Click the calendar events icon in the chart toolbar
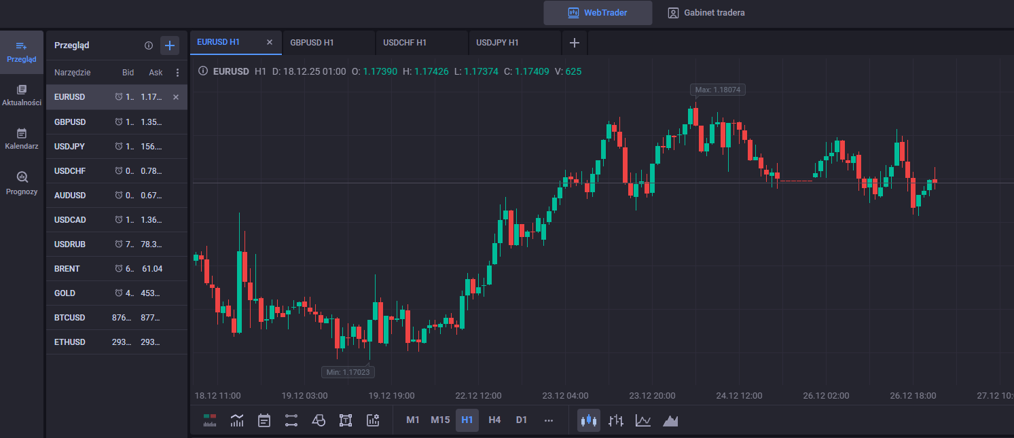 tap(264, 420)
